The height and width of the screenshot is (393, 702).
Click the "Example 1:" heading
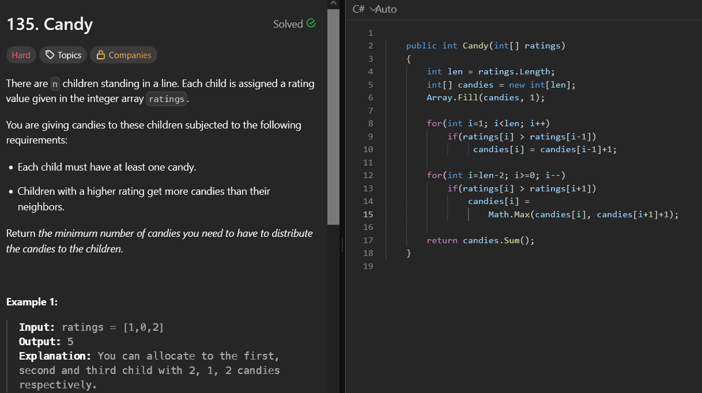[x=32, y=302]
